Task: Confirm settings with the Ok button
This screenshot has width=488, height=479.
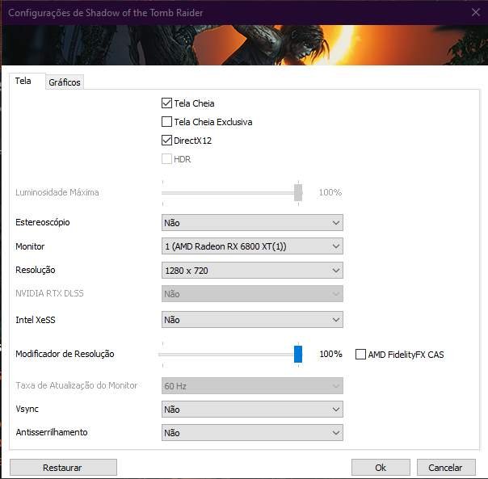Action: pyautogui.click(x=381, y=467)
